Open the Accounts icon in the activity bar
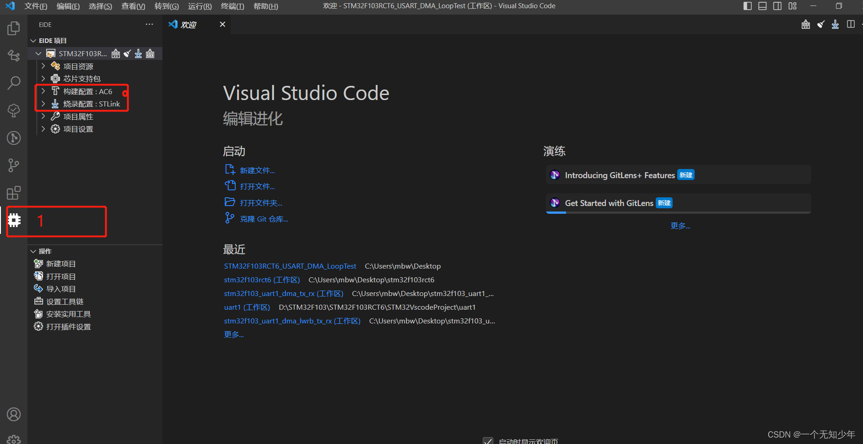Screen dimensions: 863x444 pos(14,414)
